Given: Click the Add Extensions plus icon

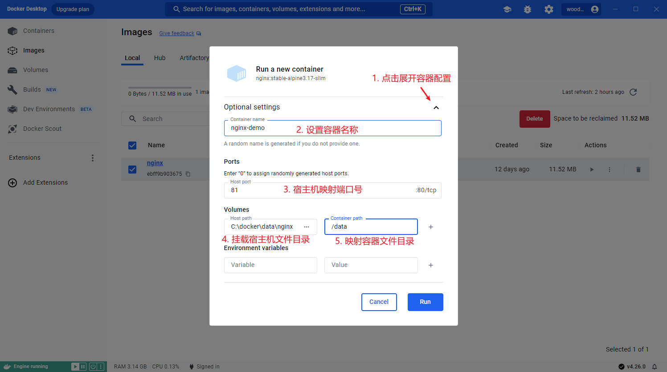Looking at the screenshot, I should click(12, 183).
